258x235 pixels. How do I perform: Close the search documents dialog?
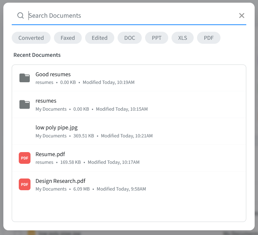click(242, 16)
